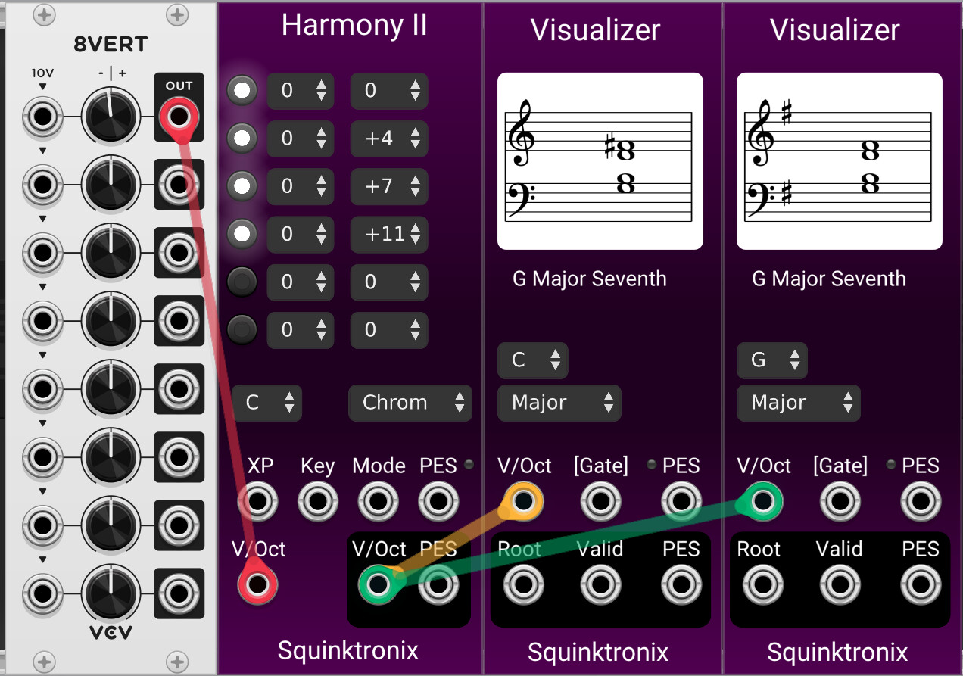Enable the fifth unlit voice button in Harmony II
This screenshot has width=963, height=676.
click(242, 282)
